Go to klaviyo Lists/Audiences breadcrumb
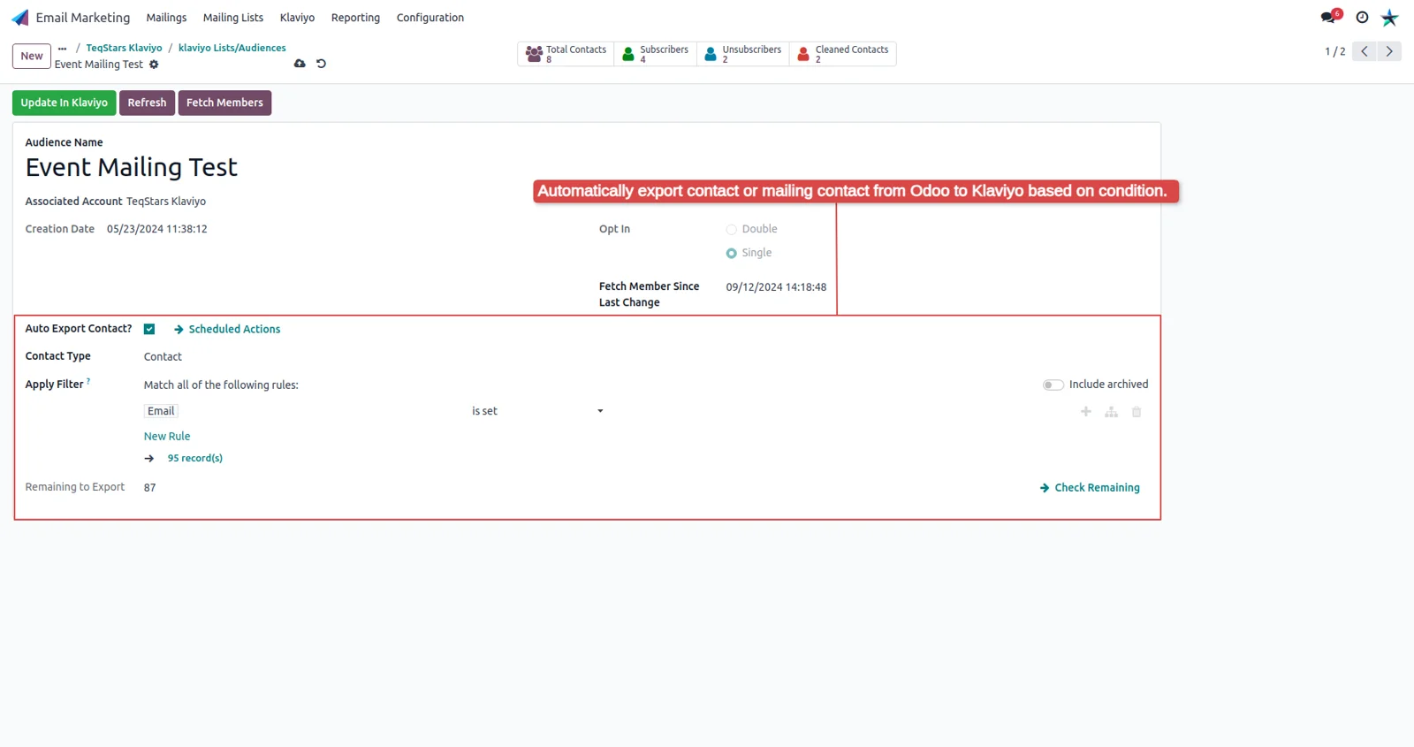Screen dimensions: 1414x747 point(232,49)
